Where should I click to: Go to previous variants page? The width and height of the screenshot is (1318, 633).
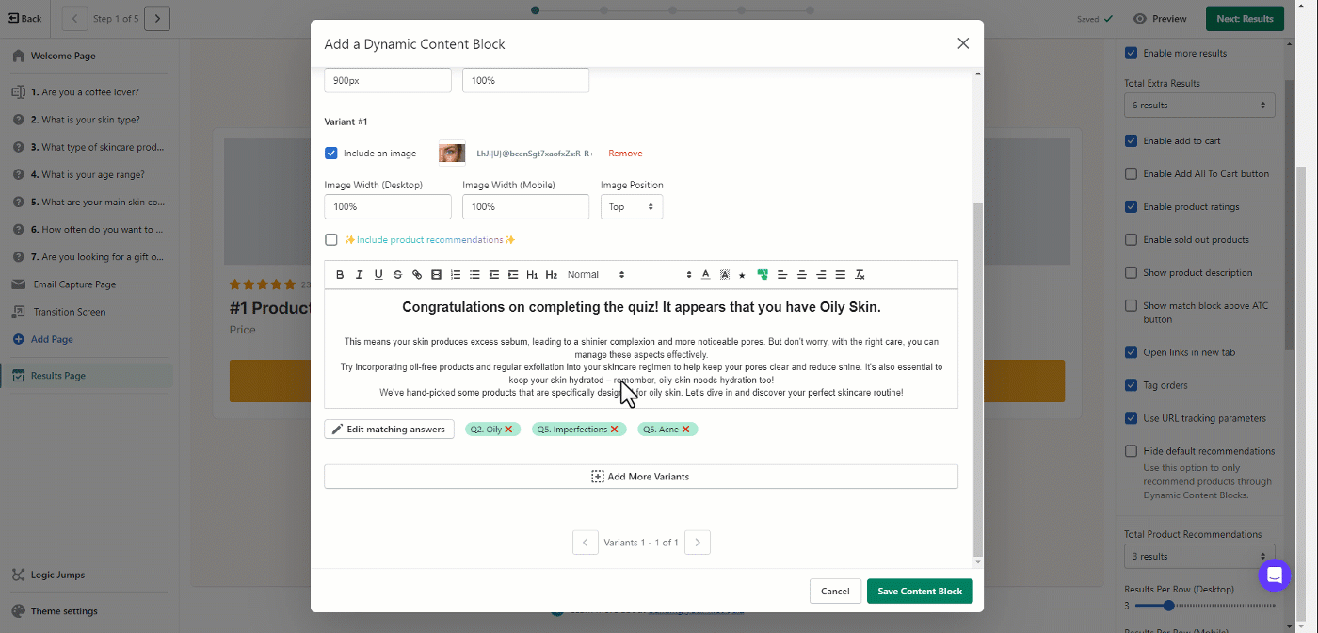(586, 543)
